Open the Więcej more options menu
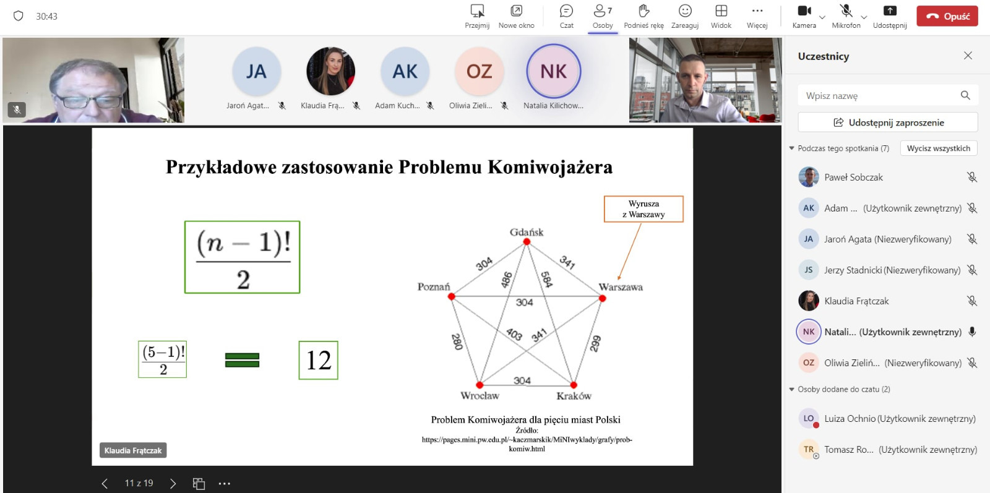The image size is (990, 493). (x=757, y=11)
